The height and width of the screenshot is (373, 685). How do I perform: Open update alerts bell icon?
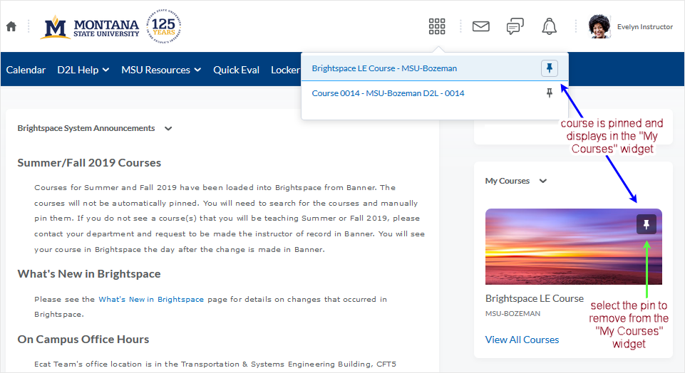(x=549, y=26)
